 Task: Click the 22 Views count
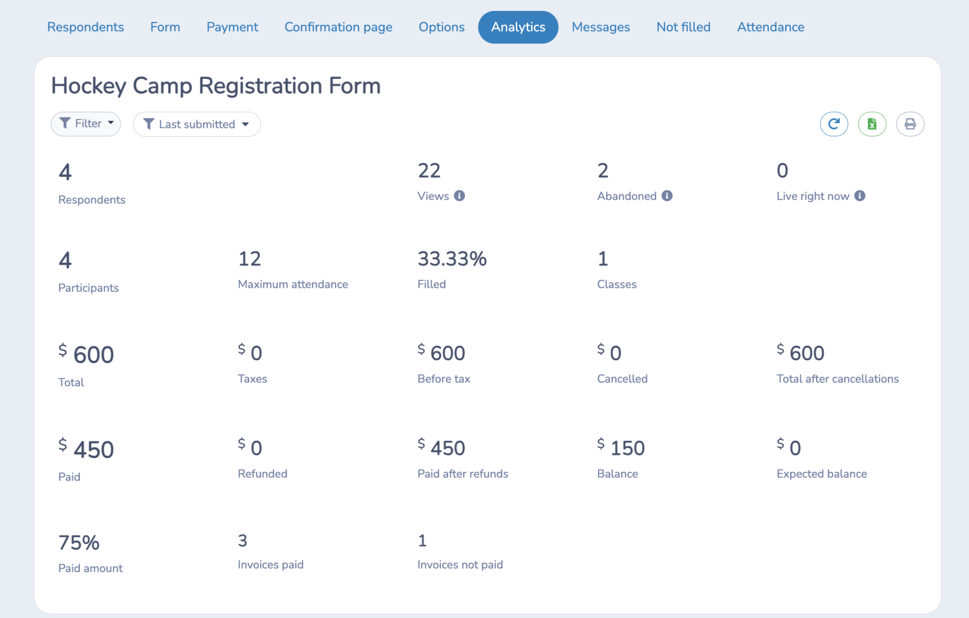429,170
